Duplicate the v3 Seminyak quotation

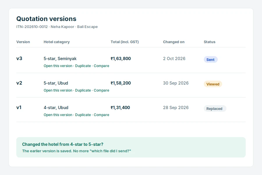83,66
